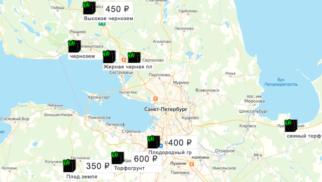Click the orange icon north of Санкт-Петербург label
The width and height of the screenshot is (322, 182).
click(x=155, y=99)
